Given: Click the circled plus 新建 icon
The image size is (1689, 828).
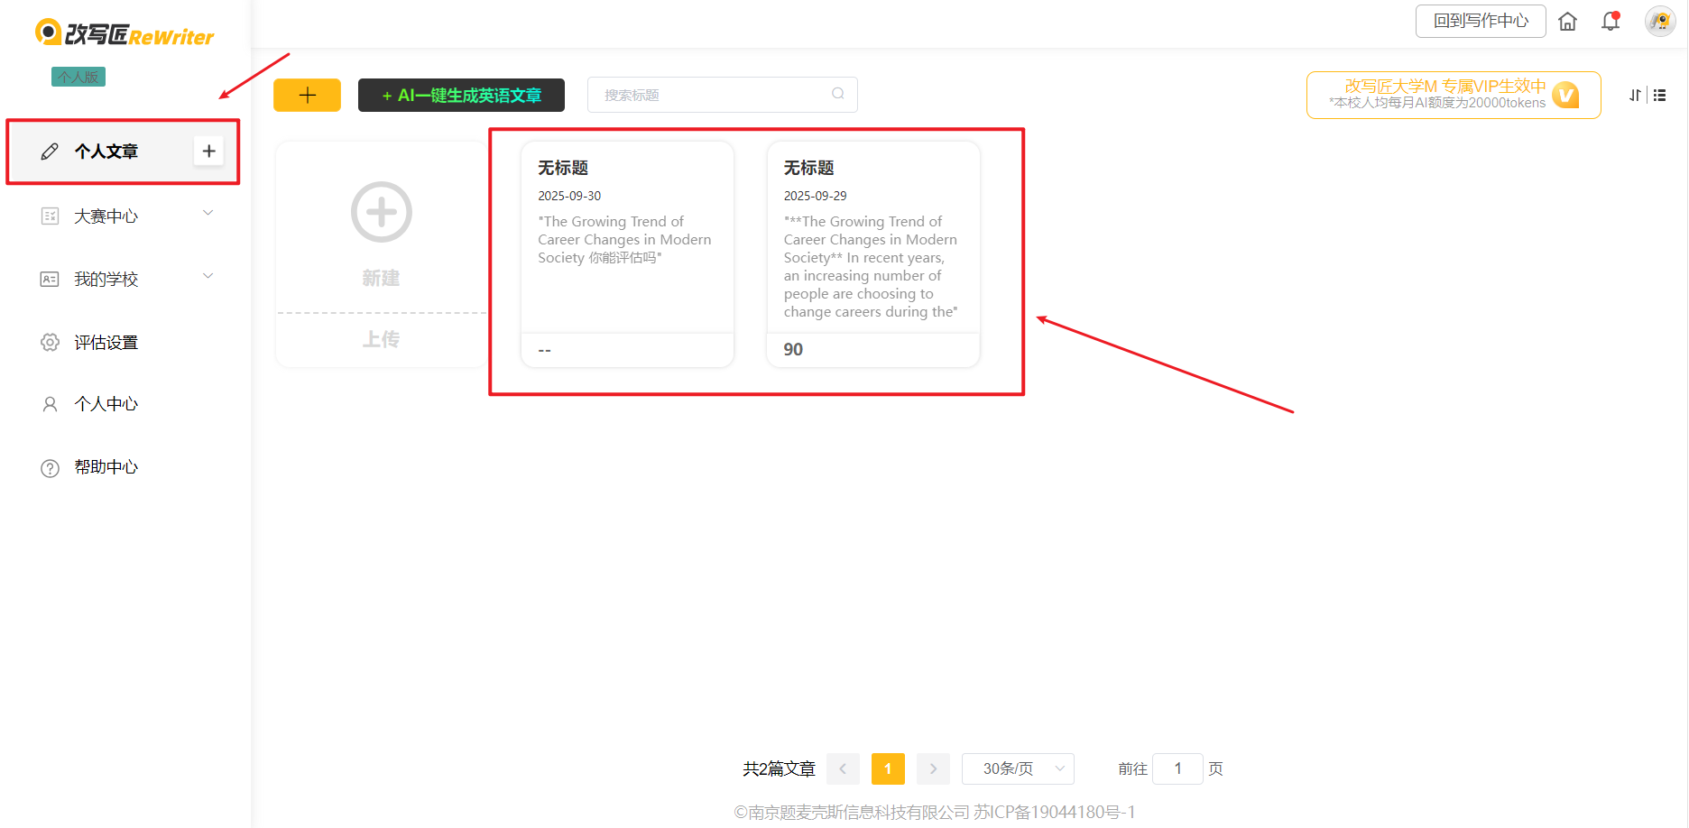Looking at the screenshot, I should 381,213.
